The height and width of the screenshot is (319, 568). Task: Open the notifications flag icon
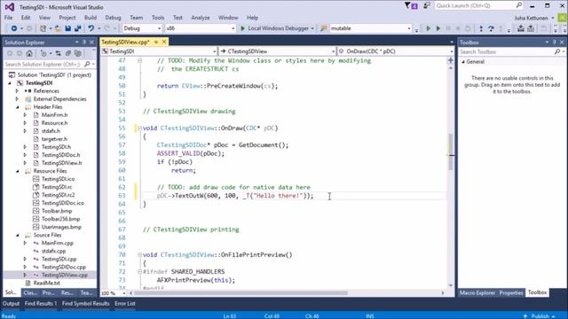[411, 6]
